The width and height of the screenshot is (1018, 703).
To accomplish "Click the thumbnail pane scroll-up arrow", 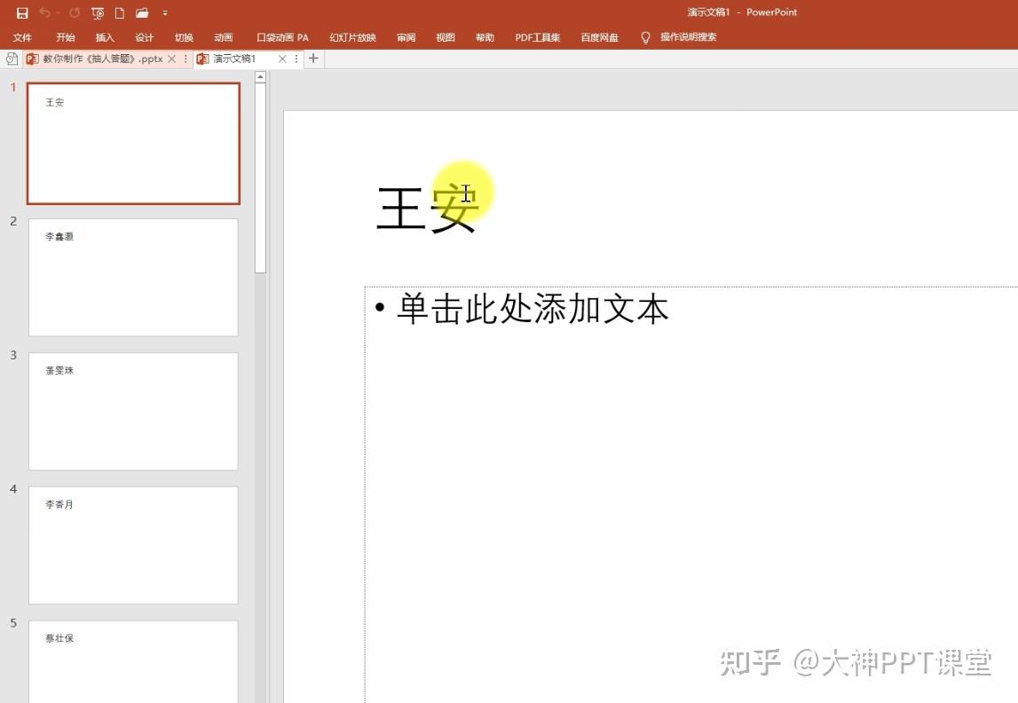I will tap(260, 76).
